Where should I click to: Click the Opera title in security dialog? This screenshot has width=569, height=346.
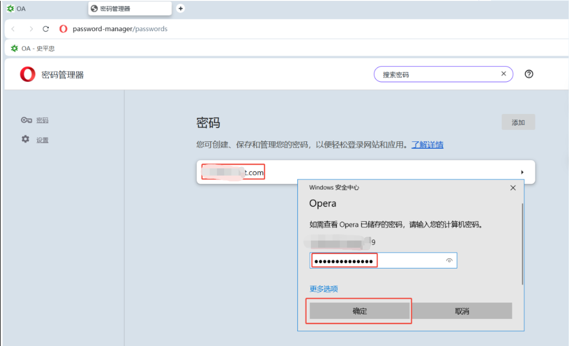[x=323, y=203]
